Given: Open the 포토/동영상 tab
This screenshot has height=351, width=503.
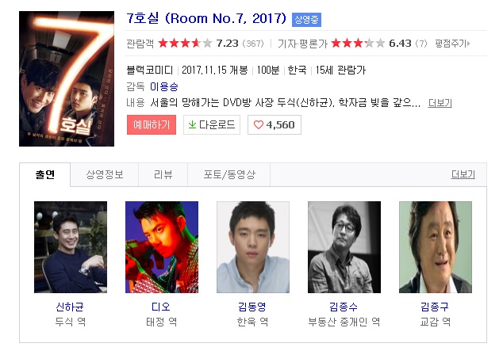Looking at the screenshot, I should click(229, 174).
